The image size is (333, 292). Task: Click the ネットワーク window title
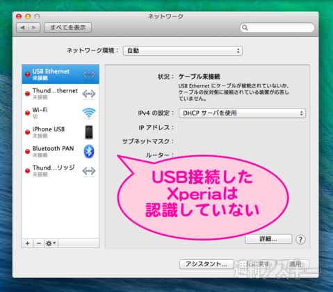[165, 17]
